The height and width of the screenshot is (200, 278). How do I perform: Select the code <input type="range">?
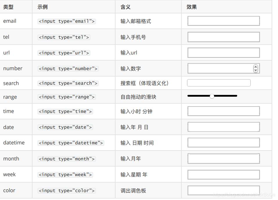(67, 97)
